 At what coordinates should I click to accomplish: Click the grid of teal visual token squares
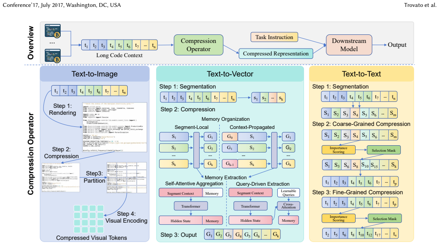coord(89,219)
